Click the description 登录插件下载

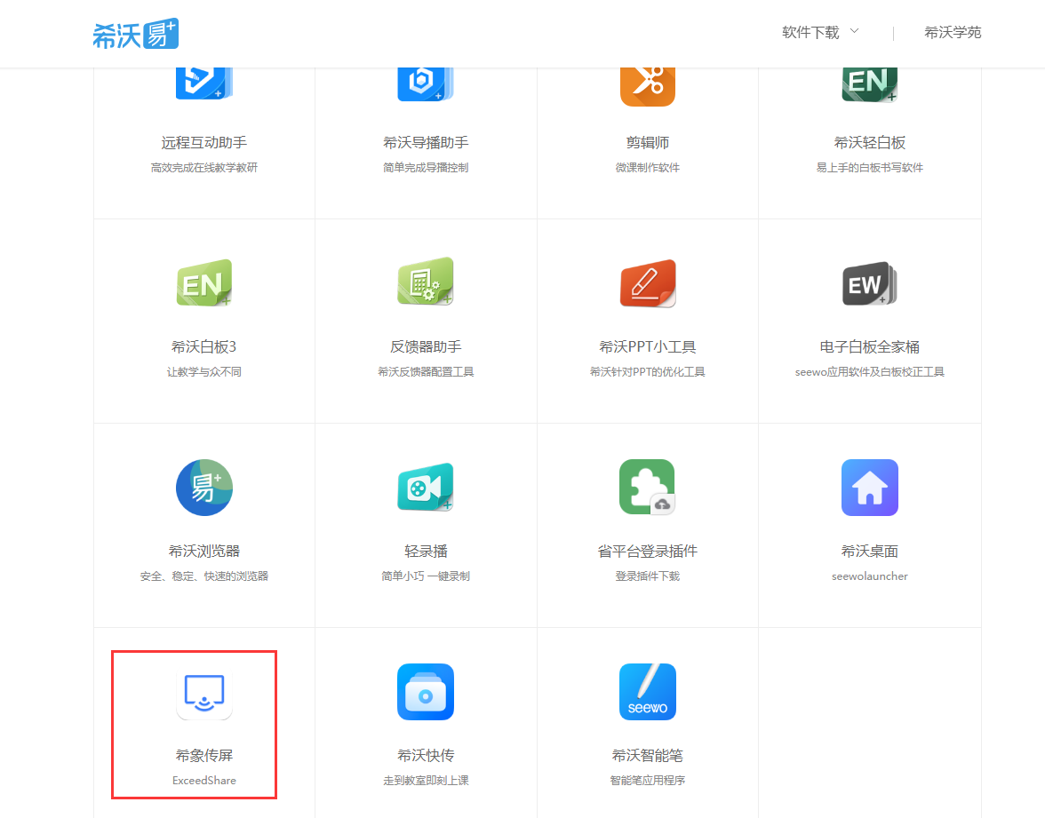(x=647, y=577)
